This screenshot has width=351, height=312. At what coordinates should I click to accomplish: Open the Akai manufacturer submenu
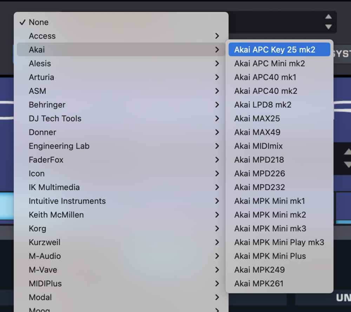[121, 50]
